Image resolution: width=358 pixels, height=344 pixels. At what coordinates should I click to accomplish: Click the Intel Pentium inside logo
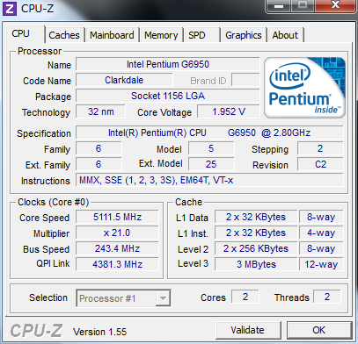click(x=304, y=88)
